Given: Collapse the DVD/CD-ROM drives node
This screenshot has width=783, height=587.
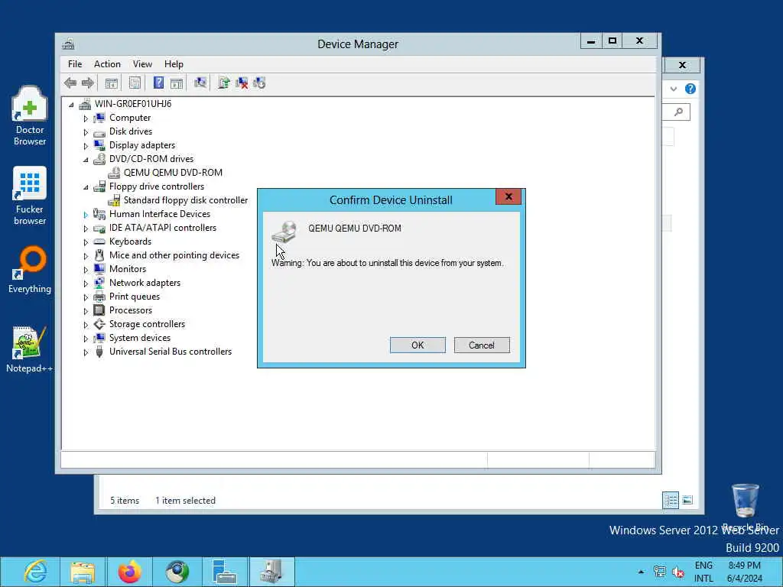Looking at the screenshot, I should 86,160.
